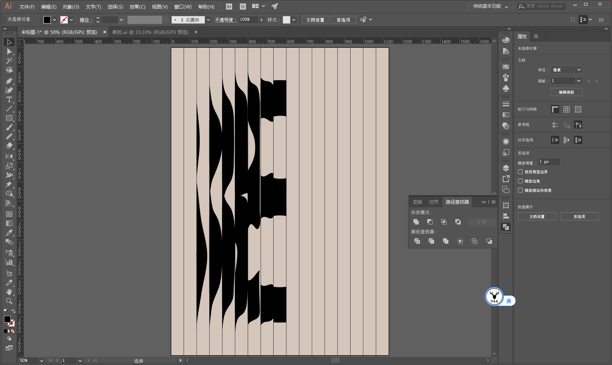The width and height of the screenshot is (612, 365).
Task: Select the Magic Wand tool
Action: click(9, 61)
